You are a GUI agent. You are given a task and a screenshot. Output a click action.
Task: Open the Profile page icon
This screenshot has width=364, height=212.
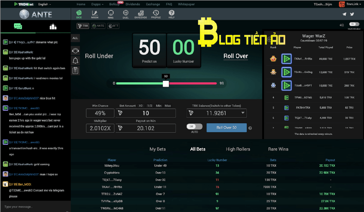coord(156,14)
